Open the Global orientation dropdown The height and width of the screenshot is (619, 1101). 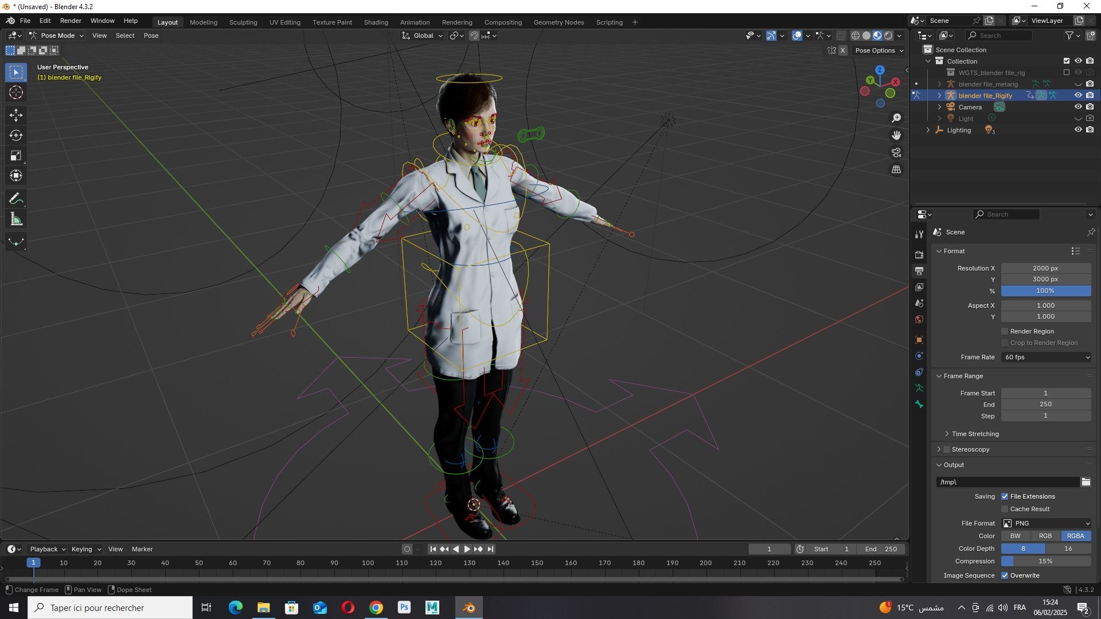tap(423, 36)
